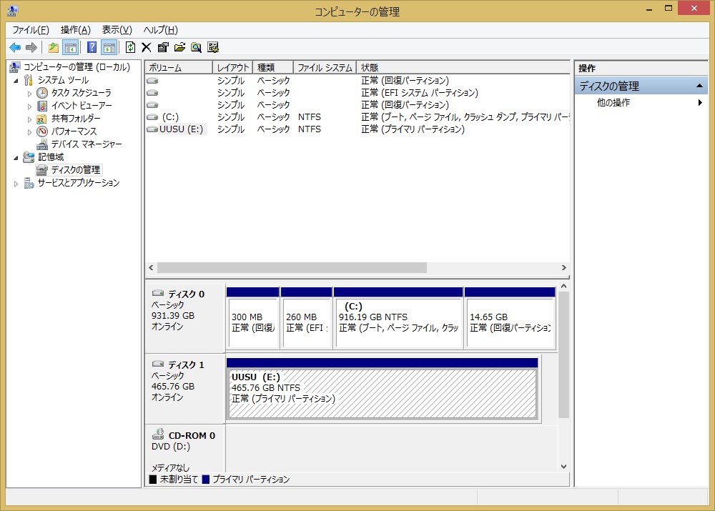This screenshot has width=715, height=511.
Task: Click the volume list horizontal scrollbar right arrow
Action: click(x=563, y=267)
